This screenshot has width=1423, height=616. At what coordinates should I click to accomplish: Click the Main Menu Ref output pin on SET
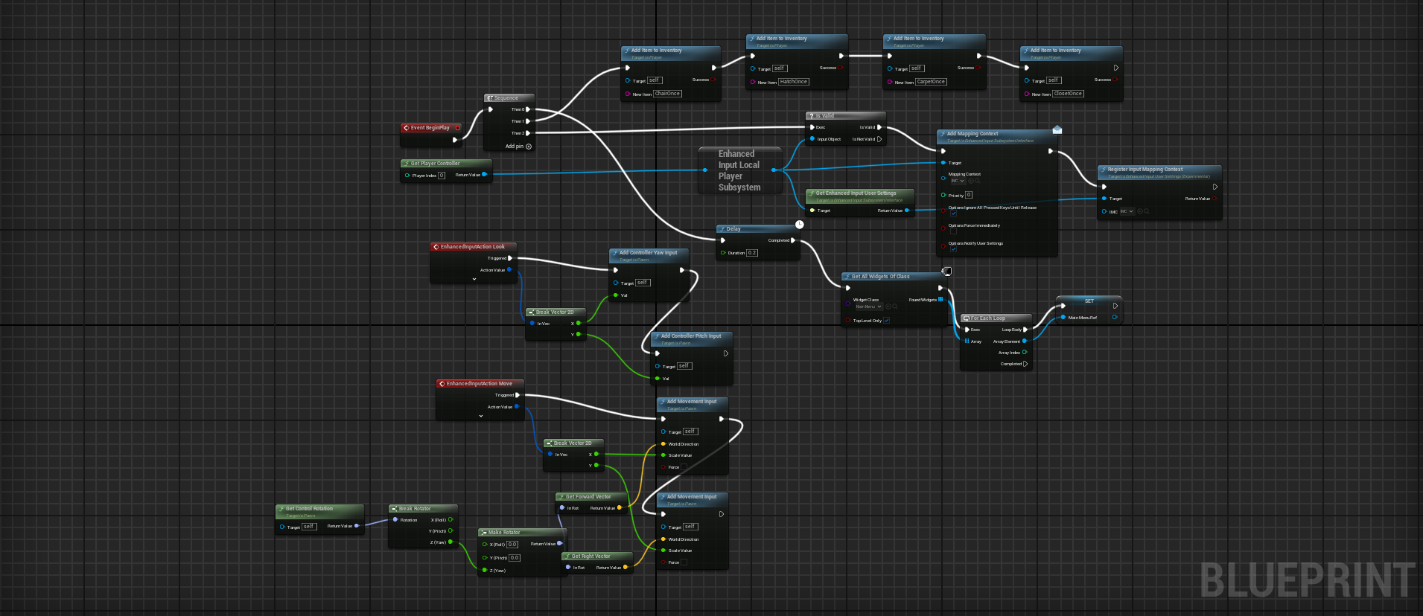click(x=1115, y=318)
